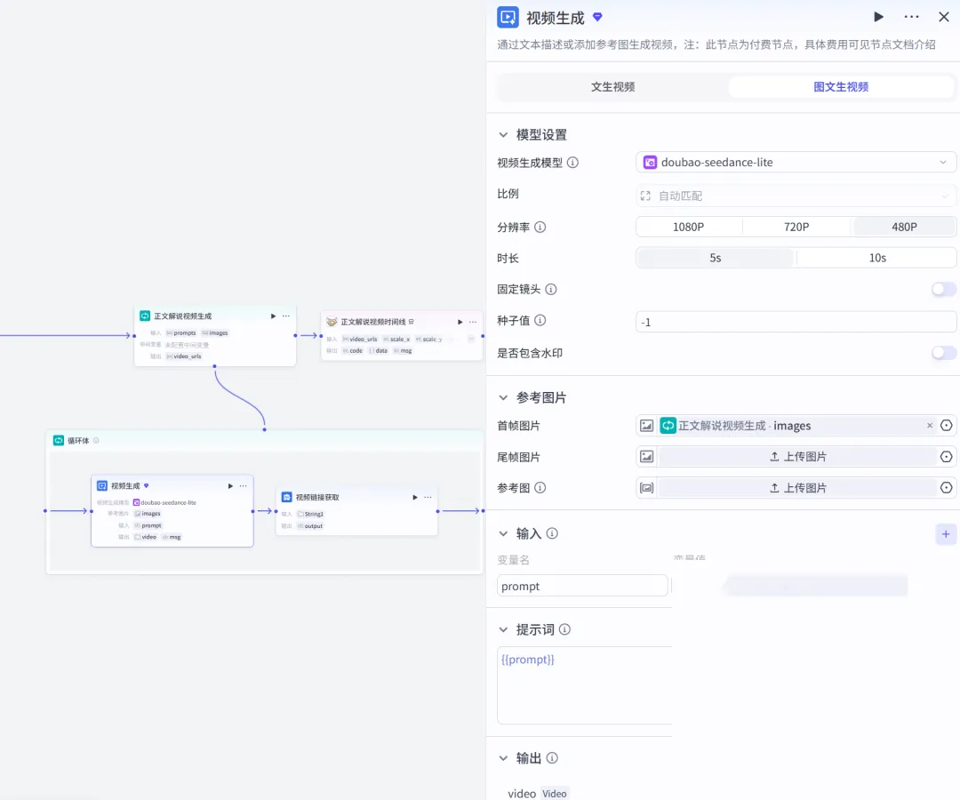Select the 视频链接获取 node title
The image size is (960, 800).
click(x=317, y=497)
